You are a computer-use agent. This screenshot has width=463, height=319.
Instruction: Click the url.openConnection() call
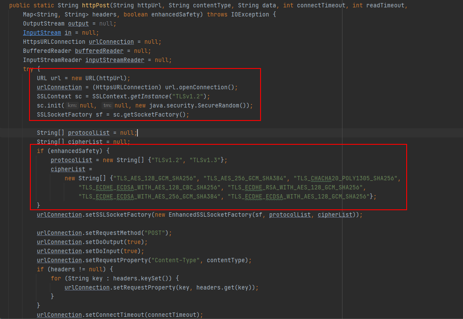(x=199, y=88)
